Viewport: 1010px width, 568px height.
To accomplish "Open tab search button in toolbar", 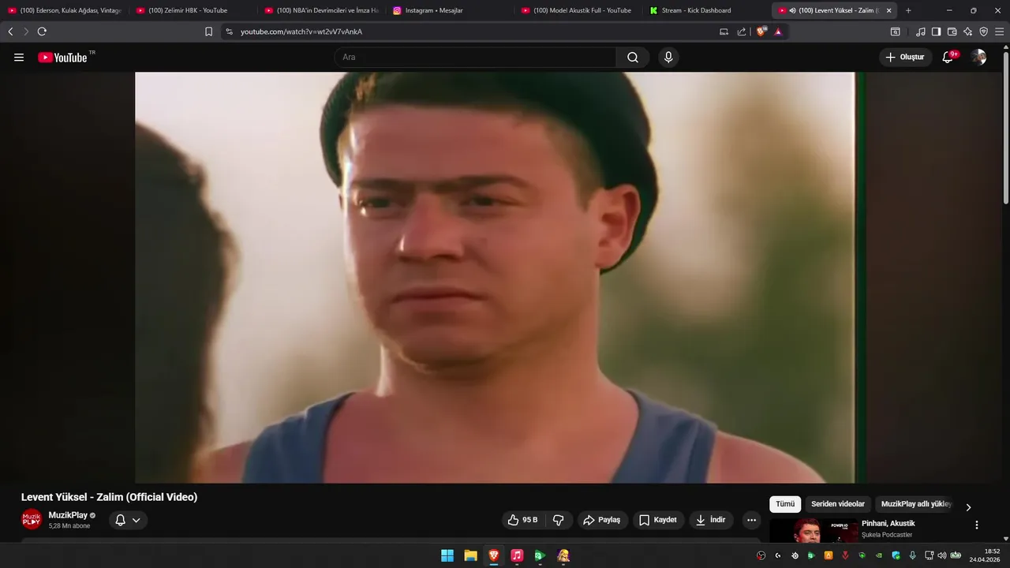I will [x=895, y=32].
